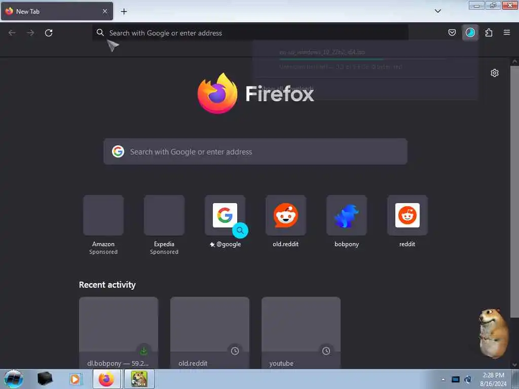This screenshot has width=519, height=389.
Task: Open new tab personalize gear icon
Action: click(495, 73)
